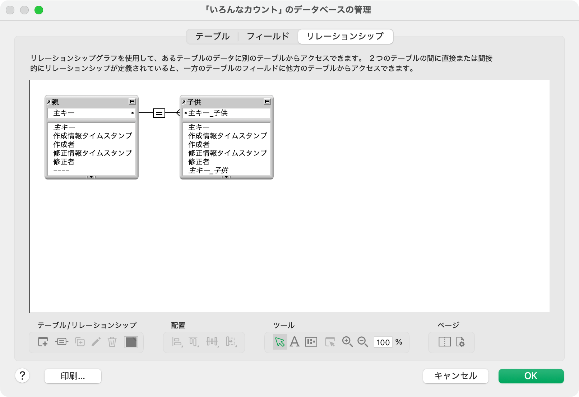Click the create relationship icon

[x=61, y=342]
